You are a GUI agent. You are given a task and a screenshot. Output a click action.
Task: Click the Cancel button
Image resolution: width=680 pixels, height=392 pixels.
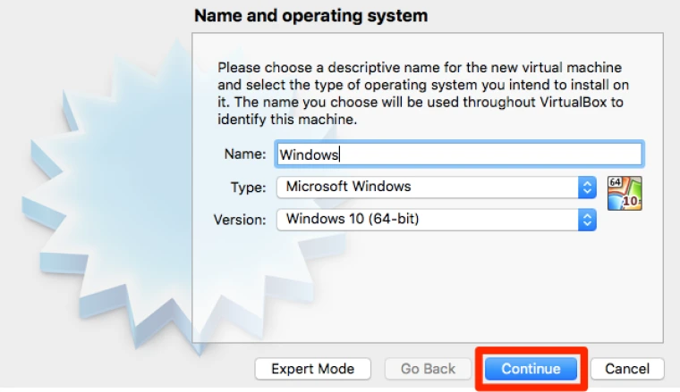(x=627, y=369)
